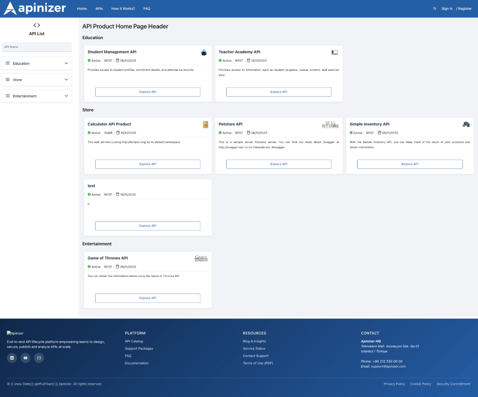This screenshot has width=478, height=397.
Task: Click the Simple Inventory API icon
Action: 466,124
